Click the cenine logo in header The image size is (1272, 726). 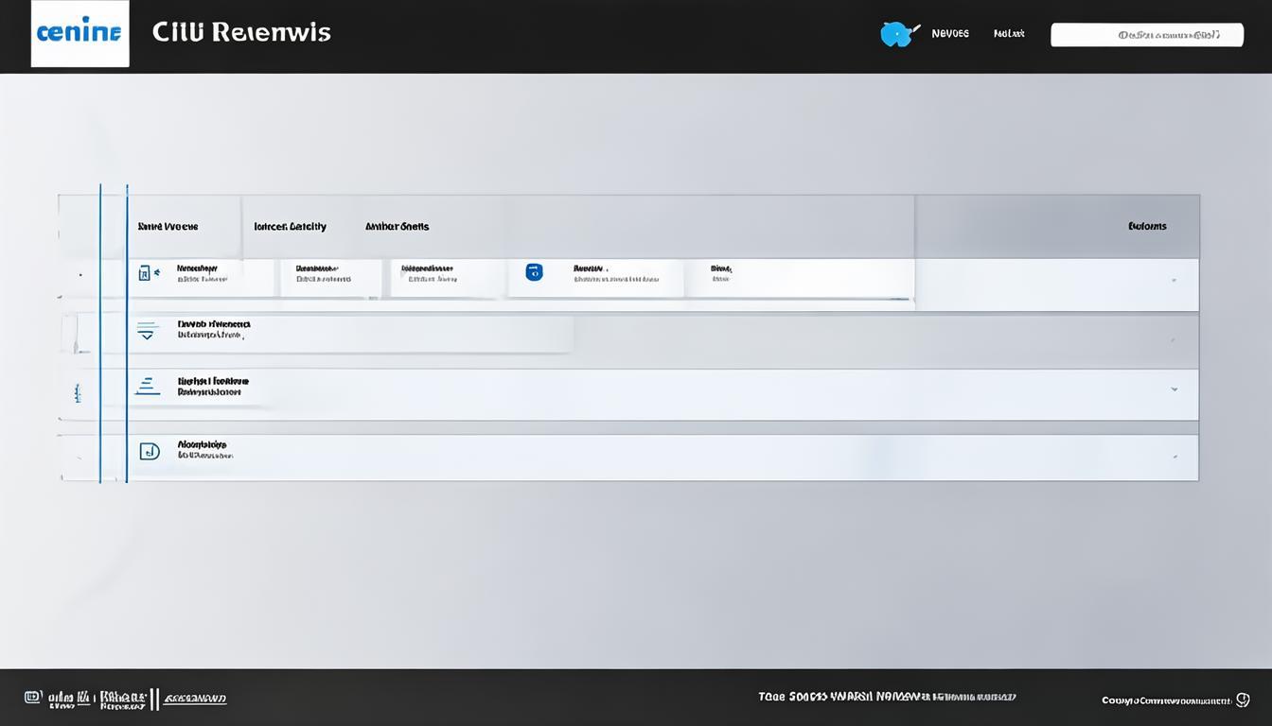tap(79, 33)
